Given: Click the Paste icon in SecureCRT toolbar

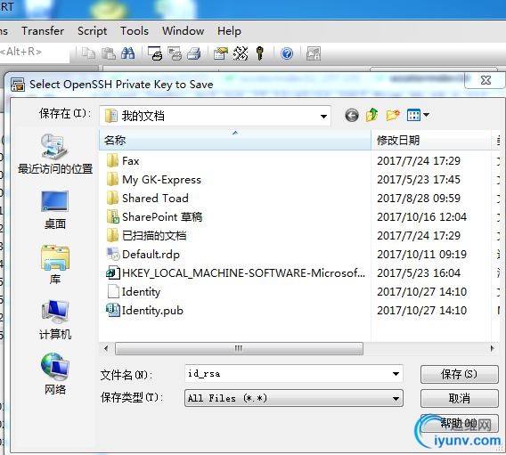Looking at the screenshot, I should [x=109, y=53].
